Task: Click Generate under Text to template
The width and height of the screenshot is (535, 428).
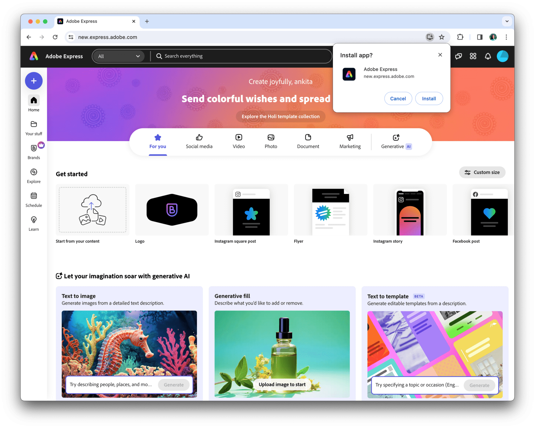Action: tap(479, 385)
